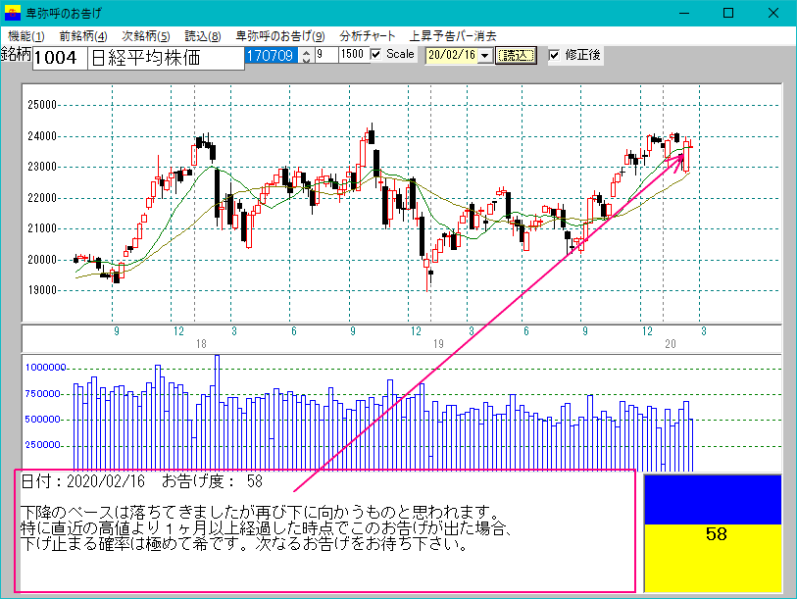Open the 前銘柄(4) menu
This screenshot has width=797, height=599.
point(83,36)
